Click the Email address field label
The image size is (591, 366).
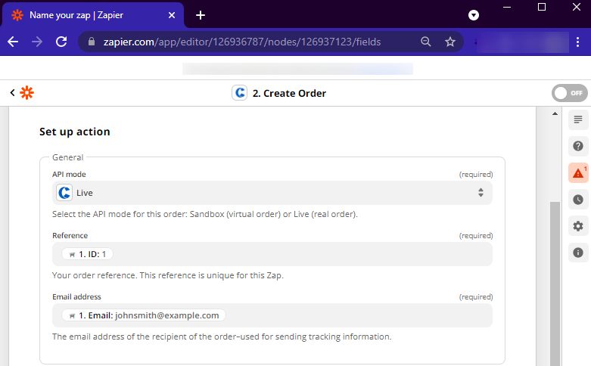pos(76,296)
